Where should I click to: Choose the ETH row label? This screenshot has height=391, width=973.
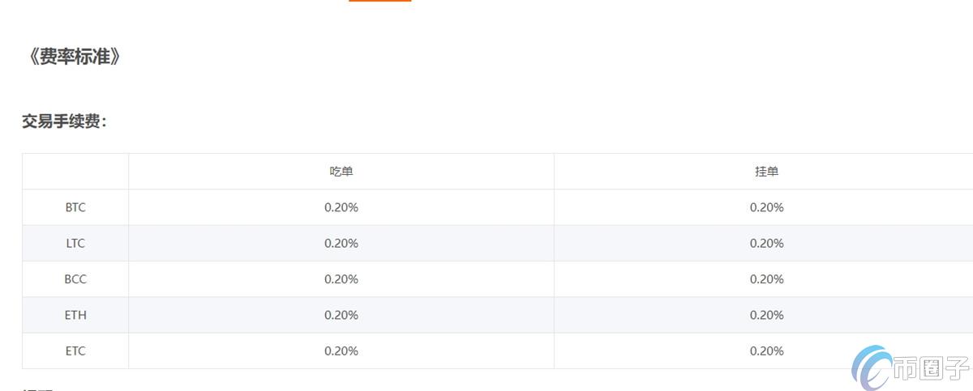pos(75,315)
